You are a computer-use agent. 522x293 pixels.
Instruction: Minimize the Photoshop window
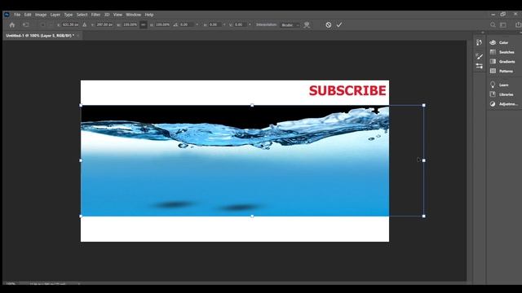(x=493, y=15)
